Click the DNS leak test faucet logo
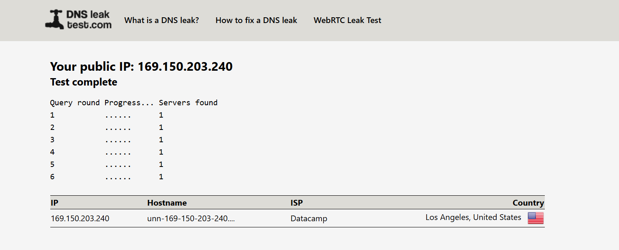This screenshot has height=250, width=619. click(54, 20)
